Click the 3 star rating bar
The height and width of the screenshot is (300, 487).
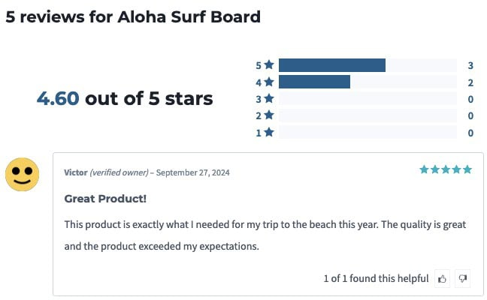[368, 99]
